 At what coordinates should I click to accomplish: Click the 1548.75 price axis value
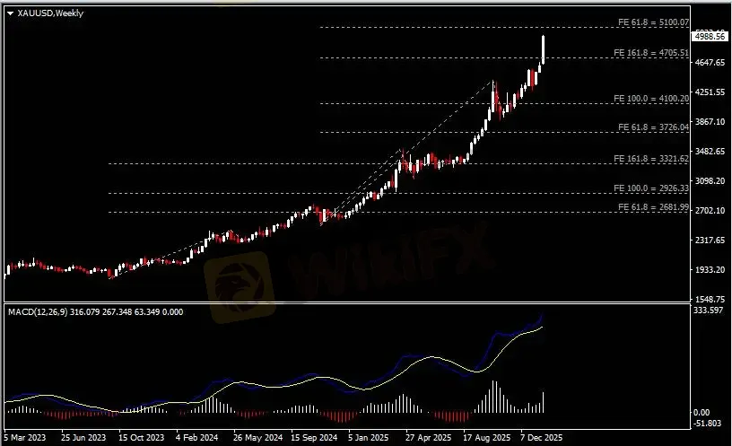pos(710,300)
